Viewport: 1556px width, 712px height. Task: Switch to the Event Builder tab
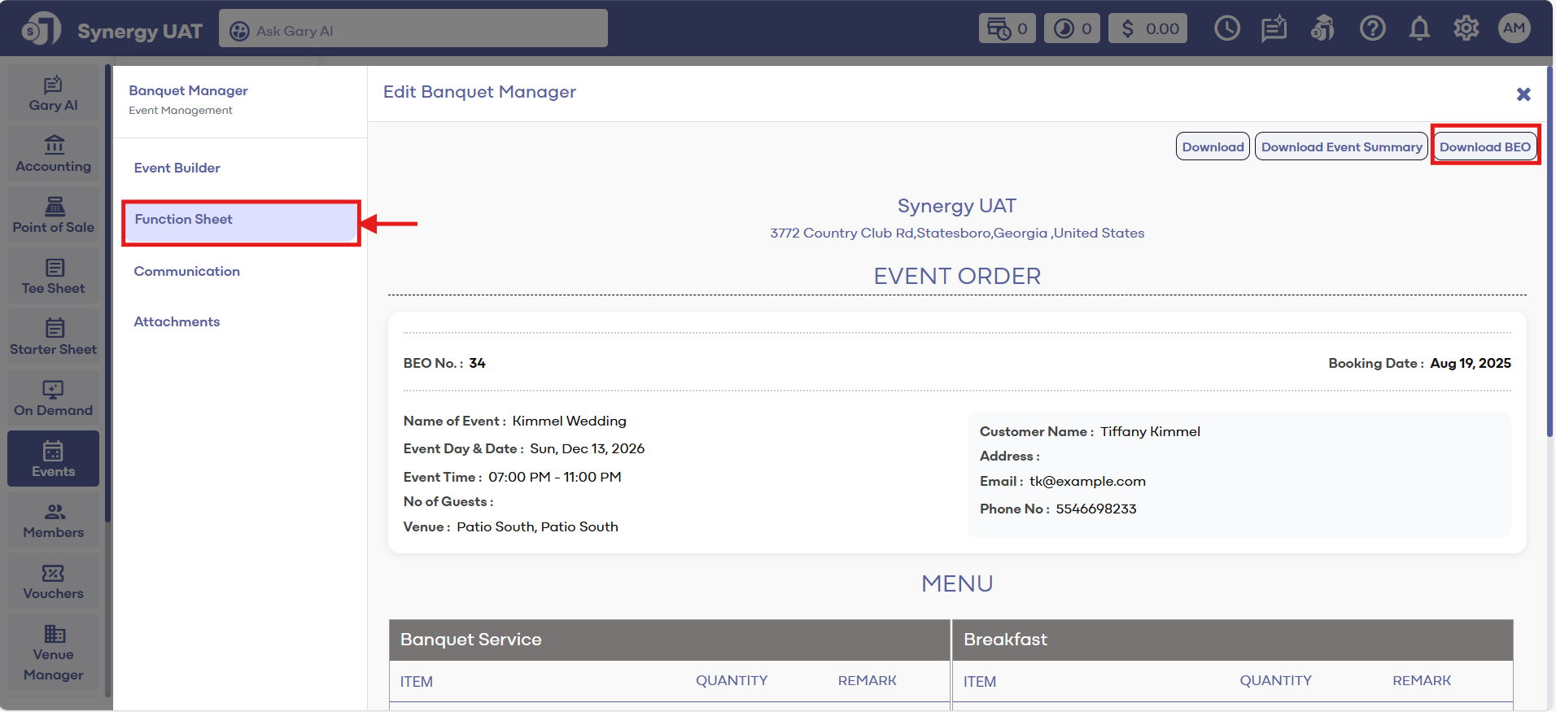(x=177, y=168)
